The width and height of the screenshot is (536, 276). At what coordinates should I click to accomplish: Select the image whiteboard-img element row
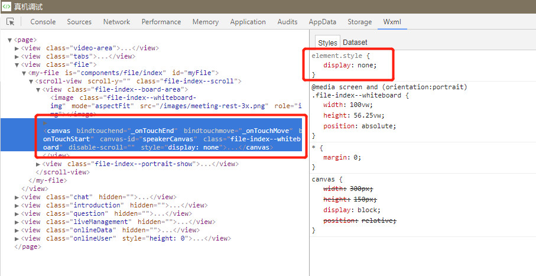point(176,106)
